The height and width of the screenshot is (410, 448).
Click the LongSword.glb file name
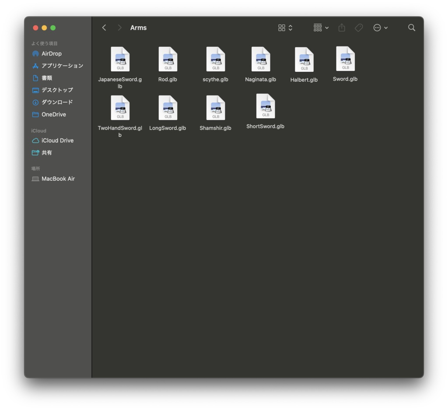tap(168, 128)
